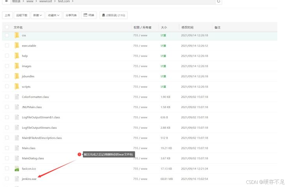Go to www in the breadcrumb path
This screenshot has width=289, height=187.
coord(30,1)
